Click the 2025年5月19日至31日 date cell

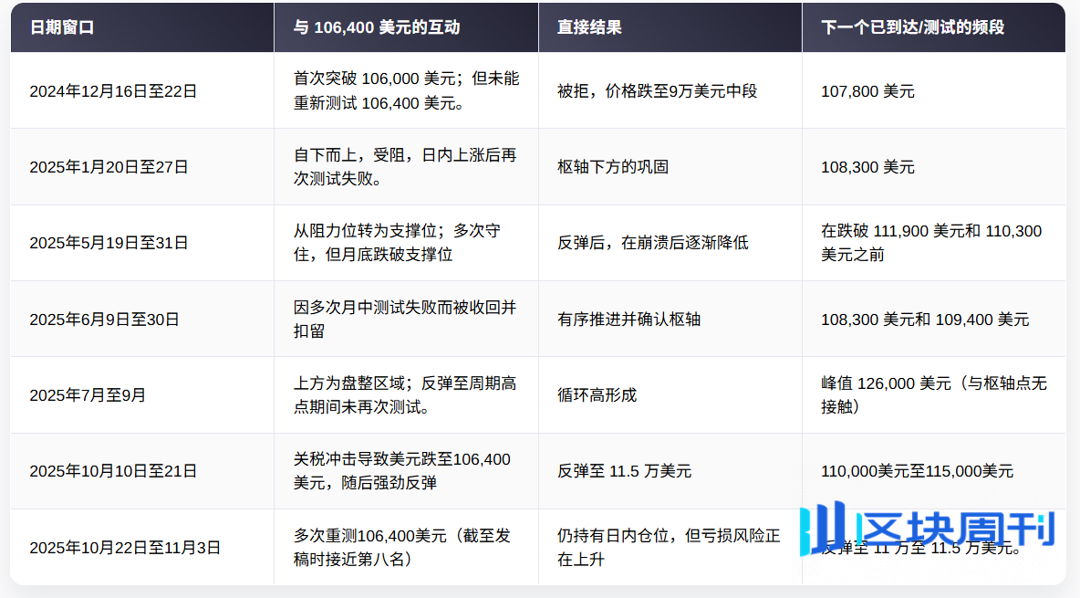click(x=109, y=243)
